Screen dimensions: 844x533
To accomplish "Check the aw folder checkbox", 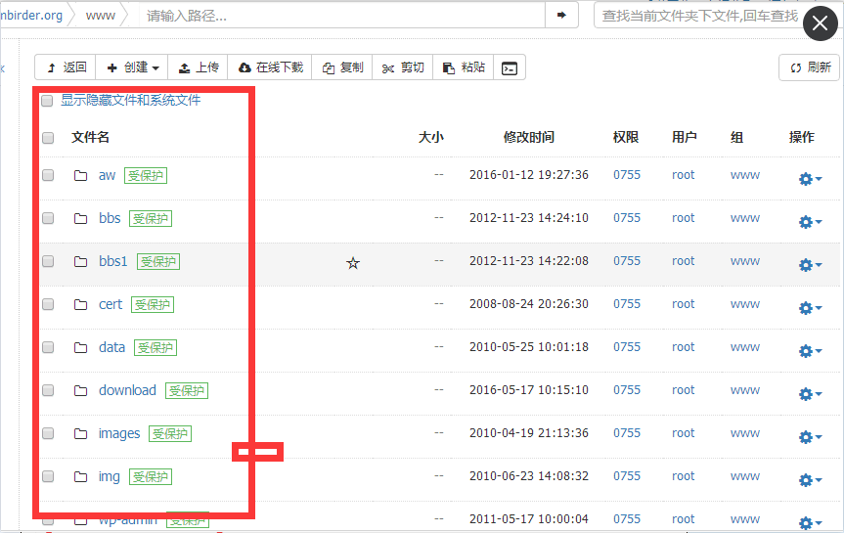I will (48, 175).
